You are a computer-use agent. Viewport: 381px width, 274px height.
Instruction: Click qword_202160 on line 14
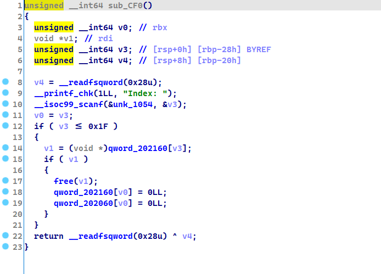[x=138, y=148]
